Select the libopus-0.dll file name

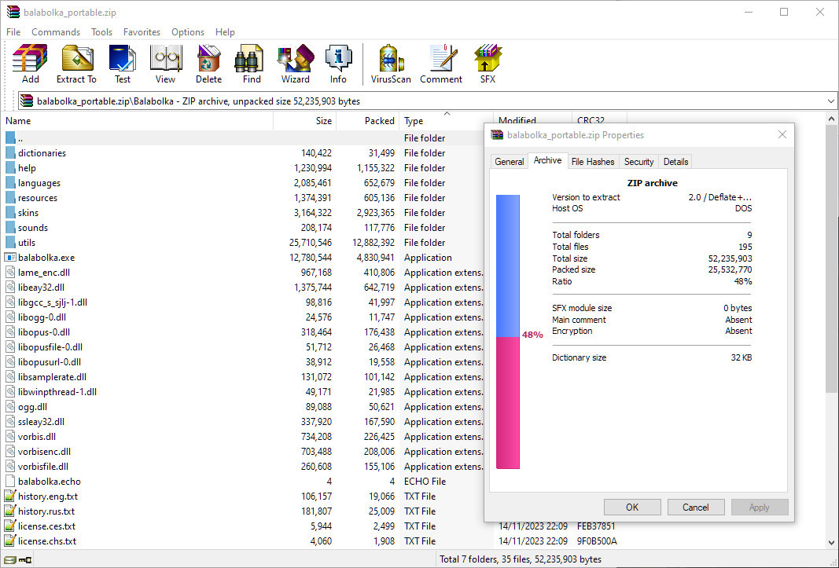tap(44, 332)
